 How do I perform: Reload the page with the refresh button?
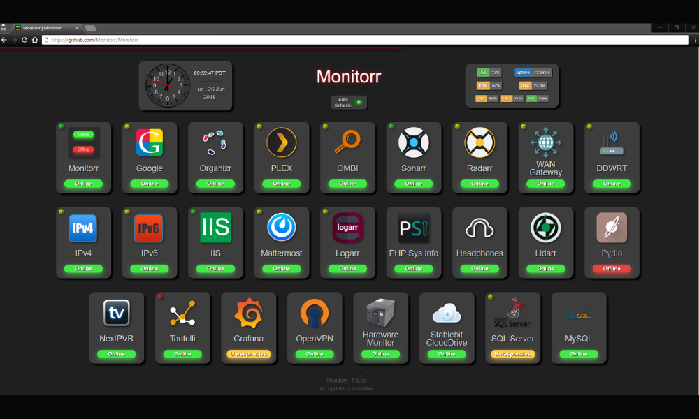coord(24,40)
